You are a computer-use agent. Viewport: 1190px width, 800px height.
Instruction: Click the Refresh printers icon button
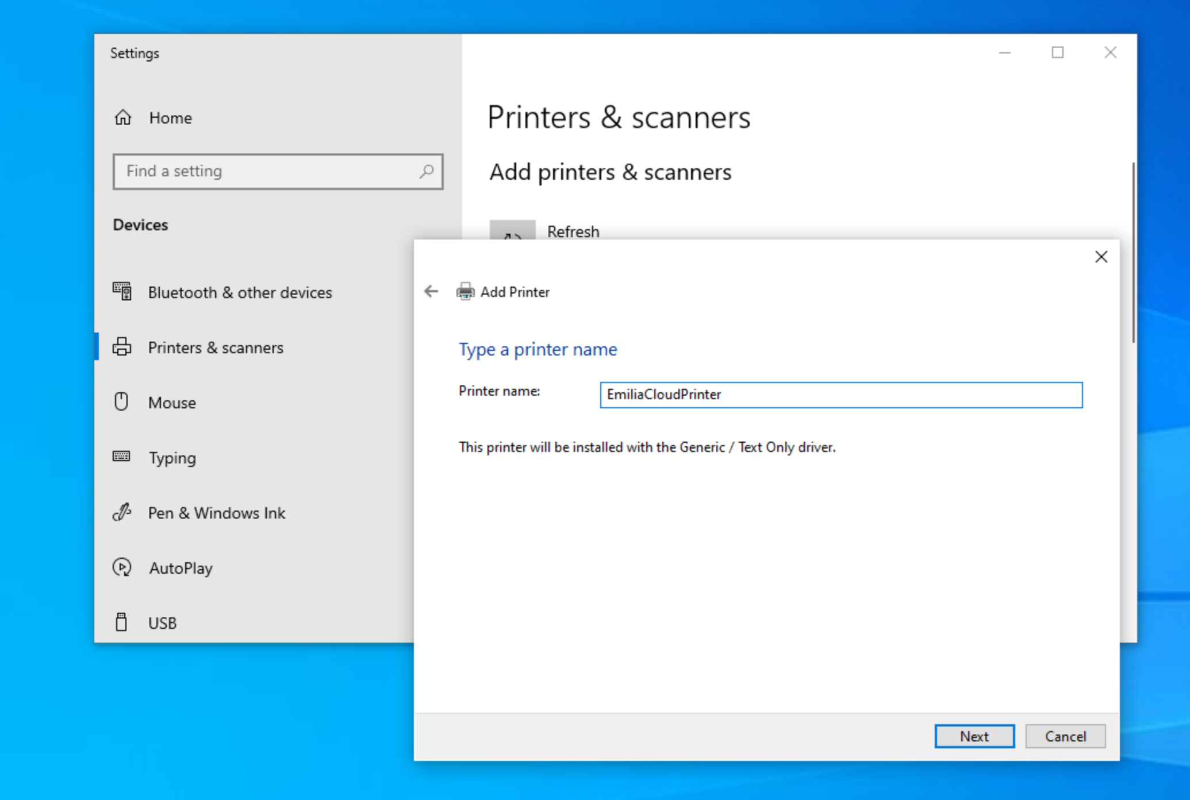pyautogui.click(x=512, y=230)
